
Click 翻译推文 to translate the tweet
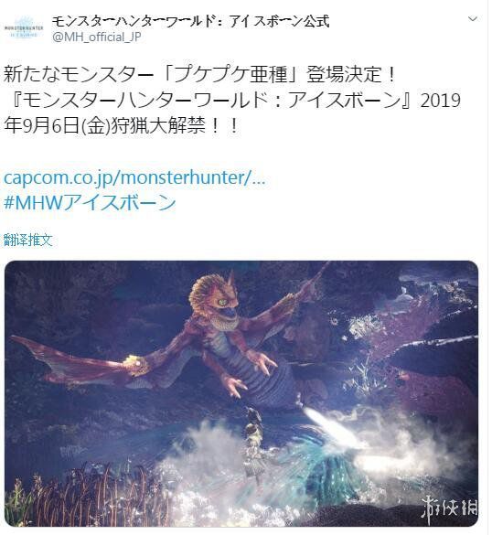pyautogui.click(x=28, y=240)
